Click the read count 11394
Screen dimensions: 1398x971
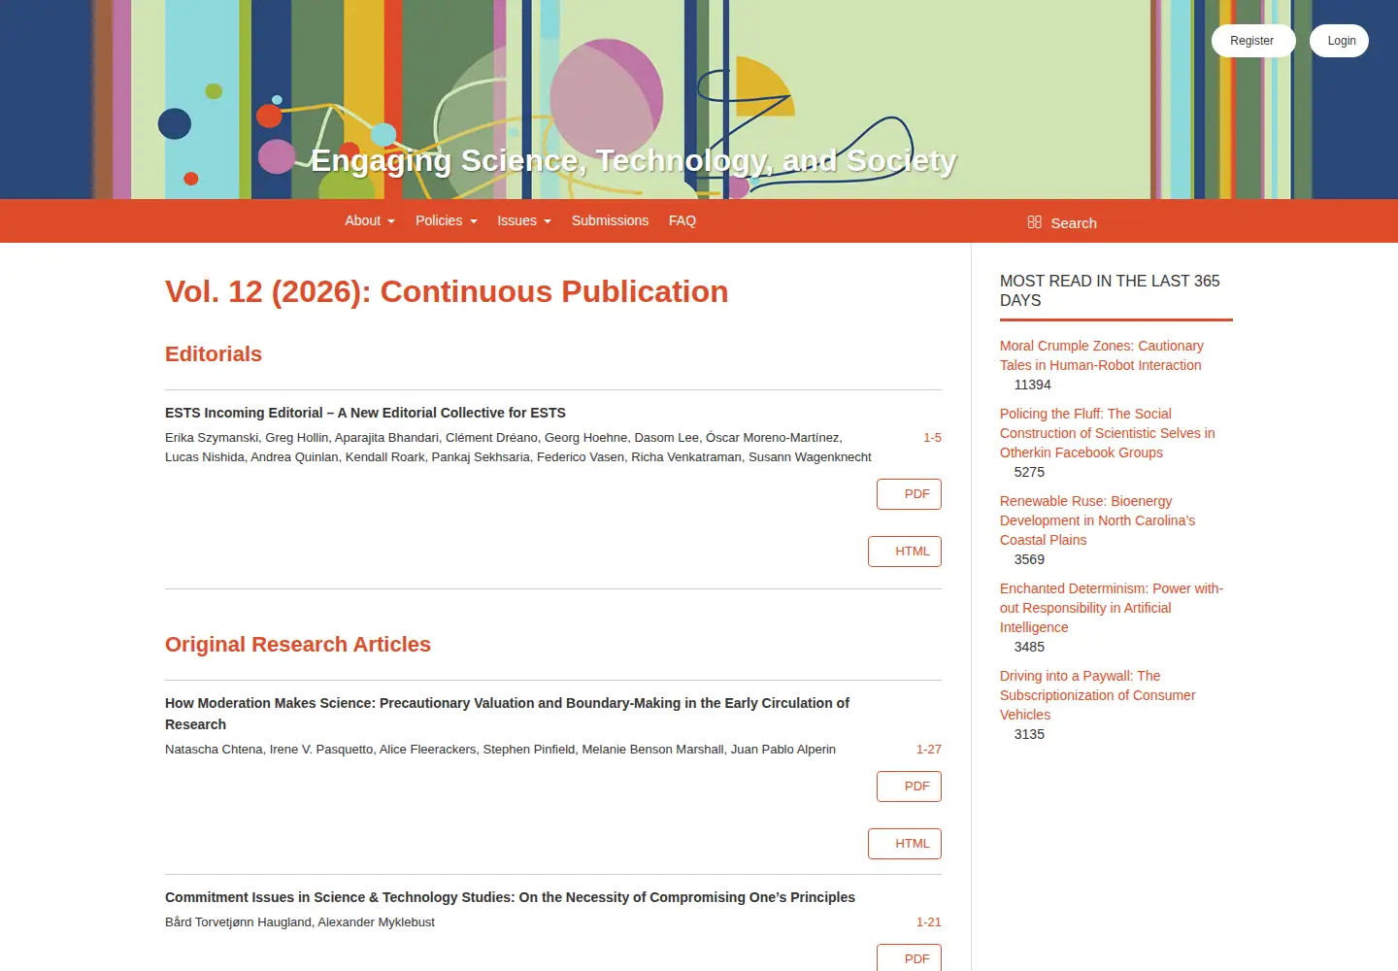click(x=1033, y=385)
